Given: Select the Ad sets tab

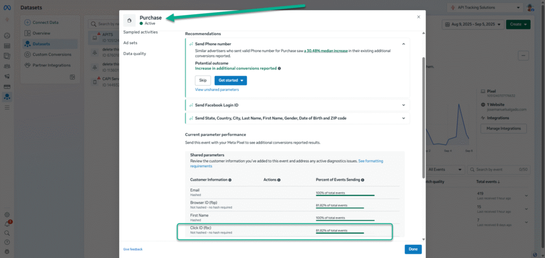Looking at the screenshot, I should (131, 42).
